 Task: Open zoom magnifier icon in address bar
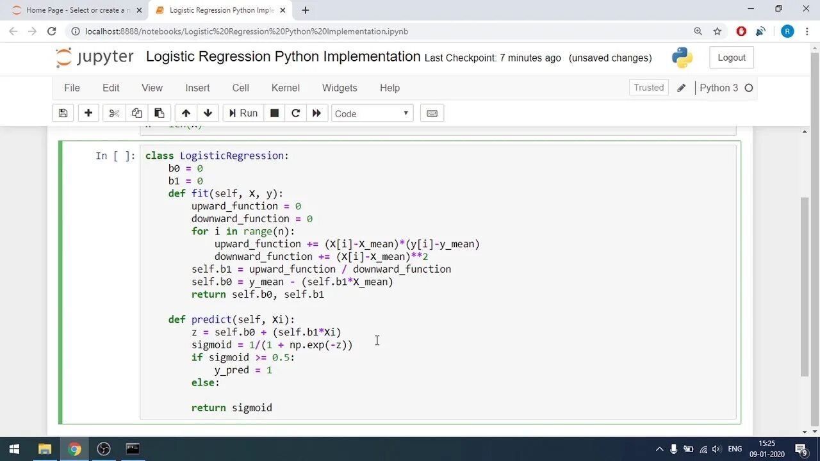(698, 31)
